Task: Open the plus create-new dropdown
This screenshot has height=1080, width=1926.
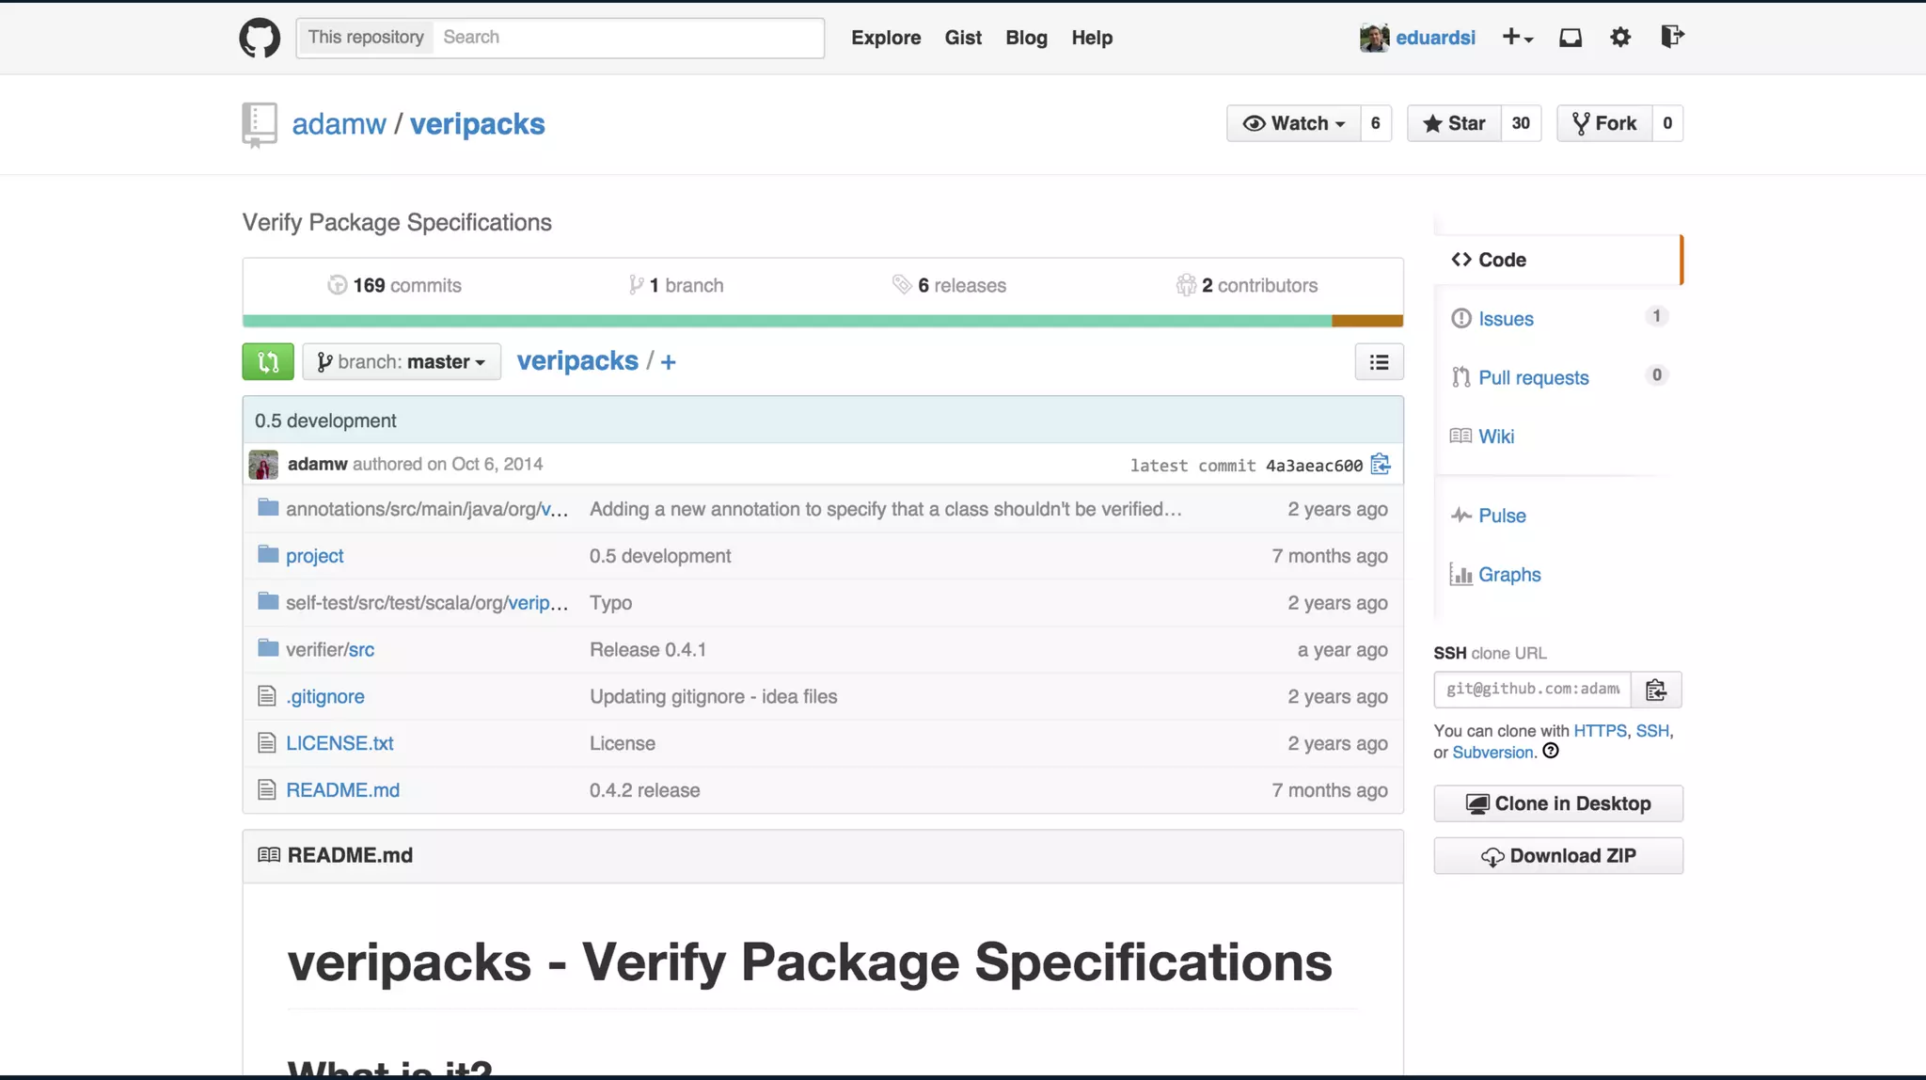Action: [x=1517, y=38]
